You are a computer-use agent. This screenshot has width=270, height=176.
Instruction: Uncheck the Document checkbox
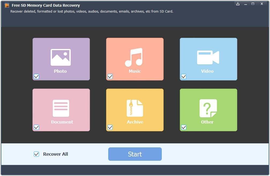pyautogui.click(x=36, y=127)
